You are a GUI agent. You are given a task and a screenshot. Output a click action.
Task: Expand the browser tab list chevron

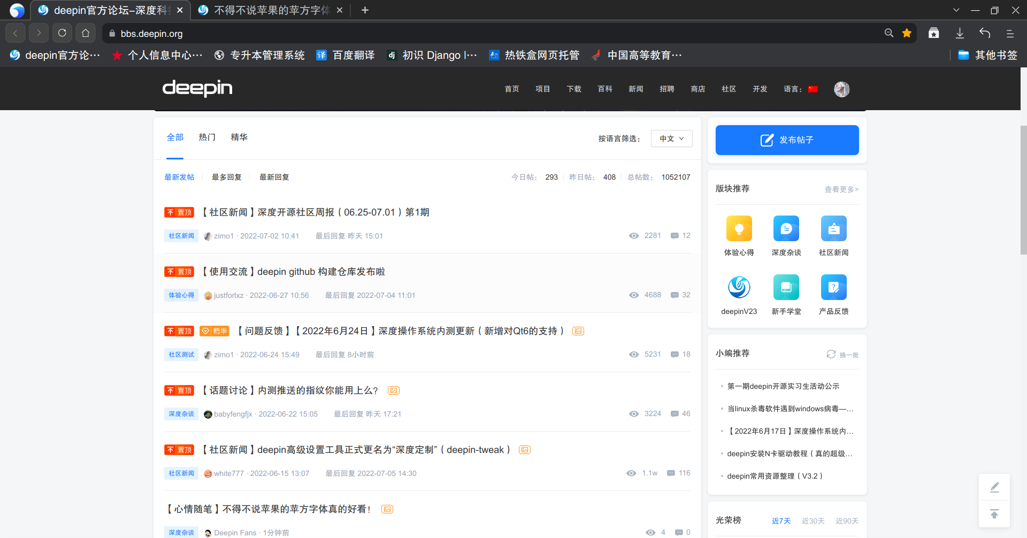tap(956, 10)
